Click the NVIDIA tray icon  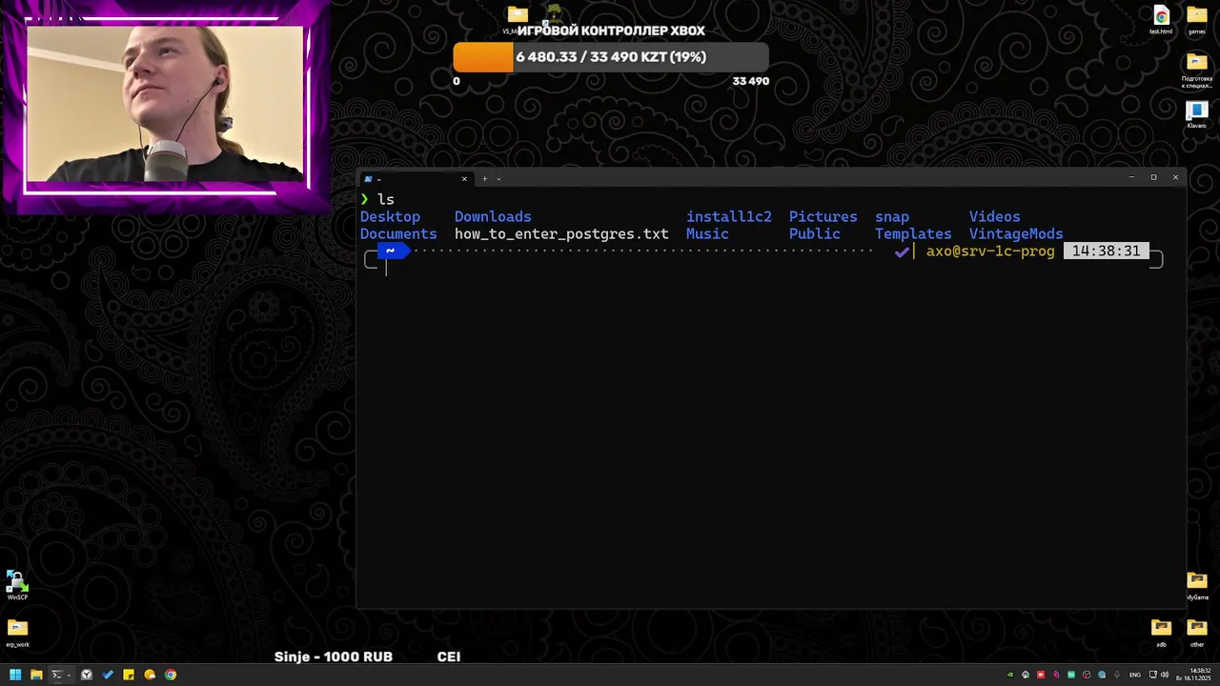1010,675
